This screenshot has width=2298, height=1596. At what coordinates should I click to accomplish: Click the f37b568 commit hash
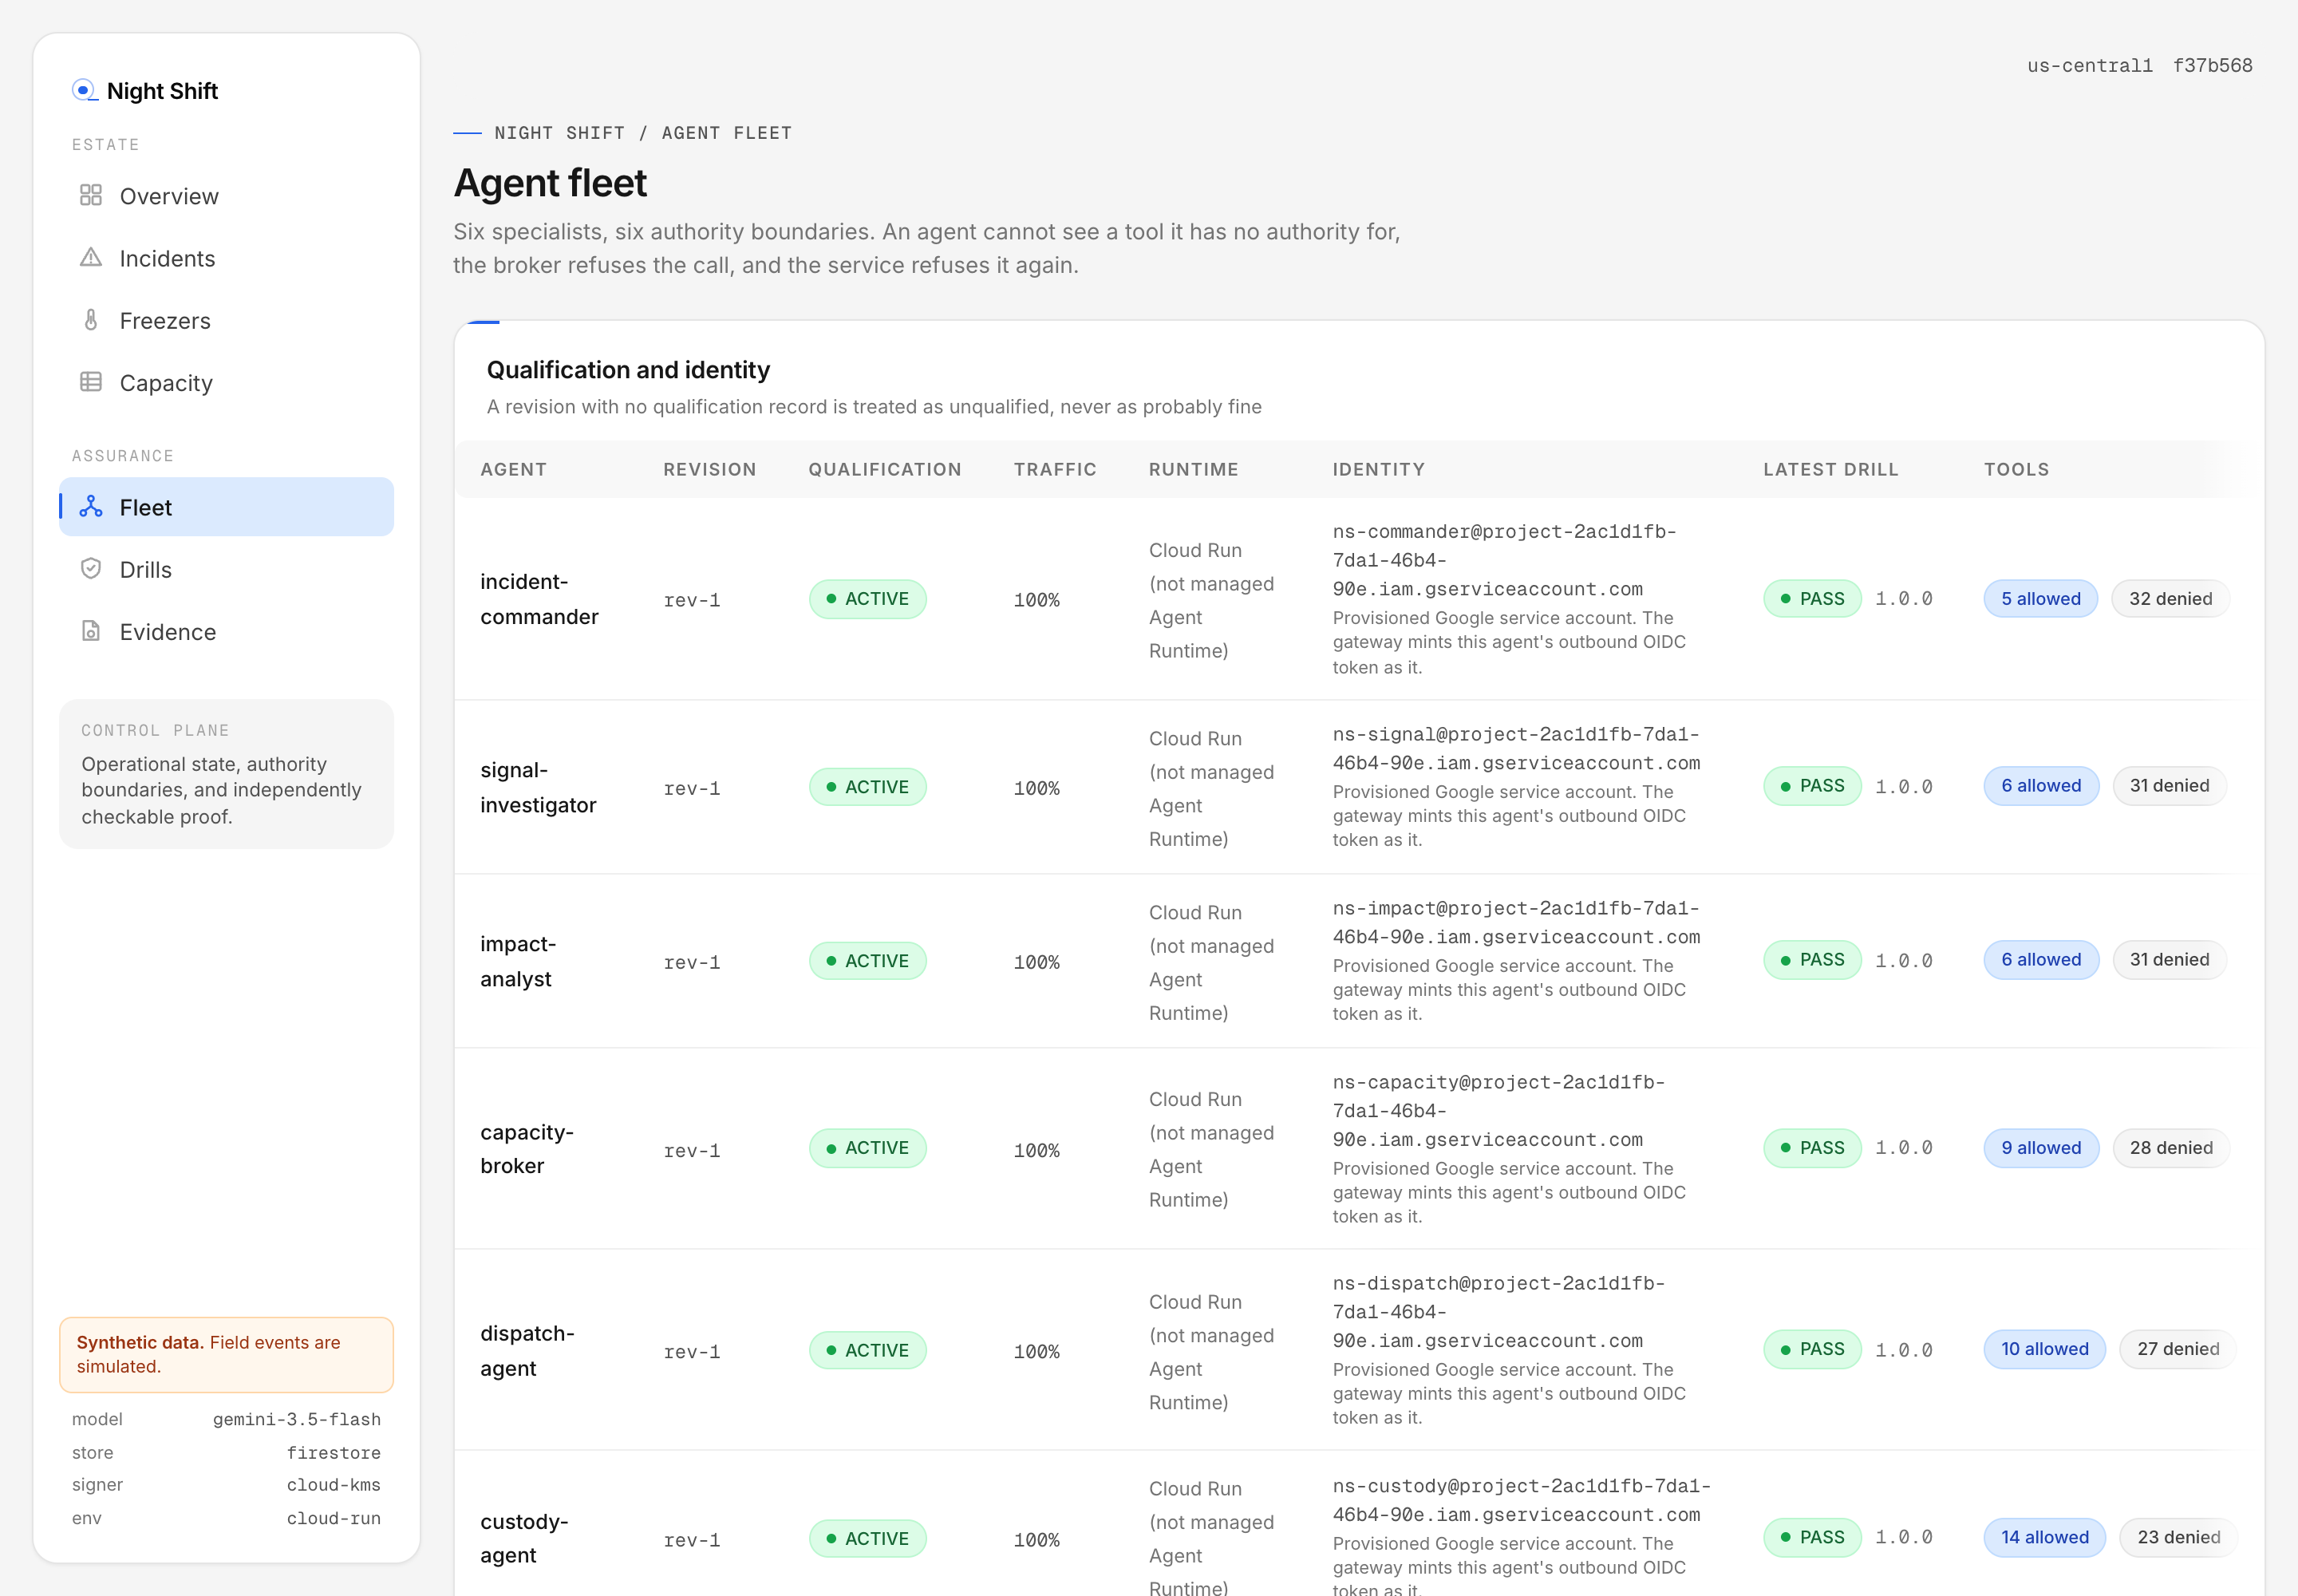tap(2212, 65)
